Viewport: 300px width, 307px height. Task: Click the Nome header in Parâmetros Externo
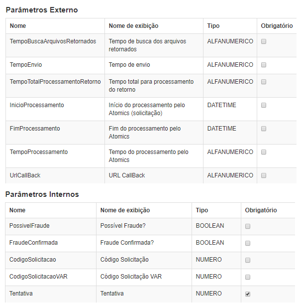point(18,26)
